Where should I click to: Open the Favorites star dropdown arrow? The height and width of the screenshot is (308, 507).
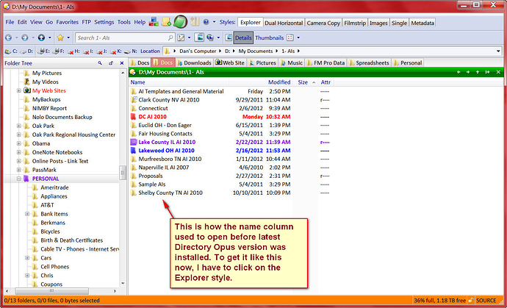pos(68,37)
